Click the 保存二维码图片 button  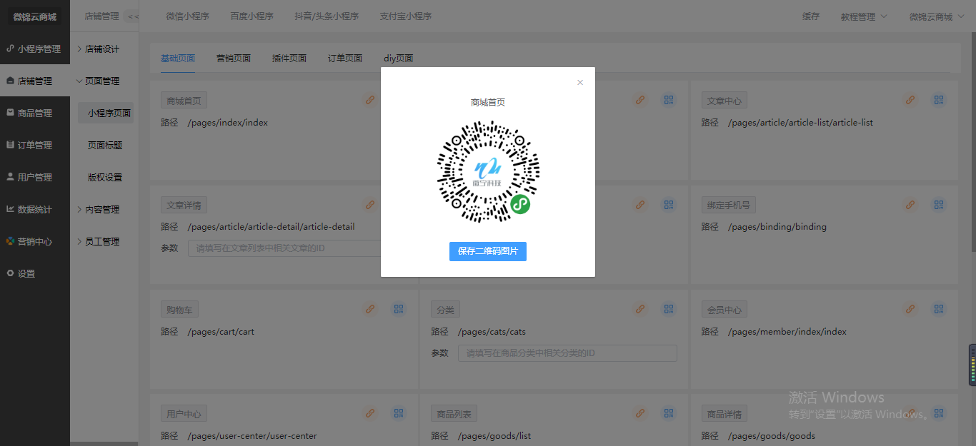[x=488, y=251]
